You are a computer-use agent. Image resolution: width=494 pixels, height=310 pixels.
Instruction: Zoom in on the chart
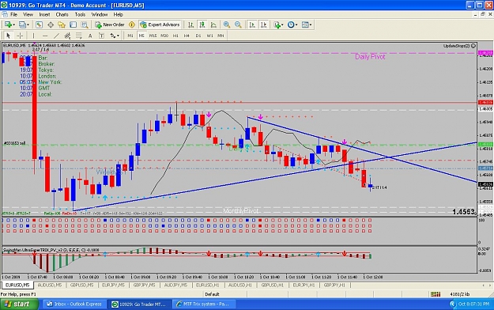(227, 25)
